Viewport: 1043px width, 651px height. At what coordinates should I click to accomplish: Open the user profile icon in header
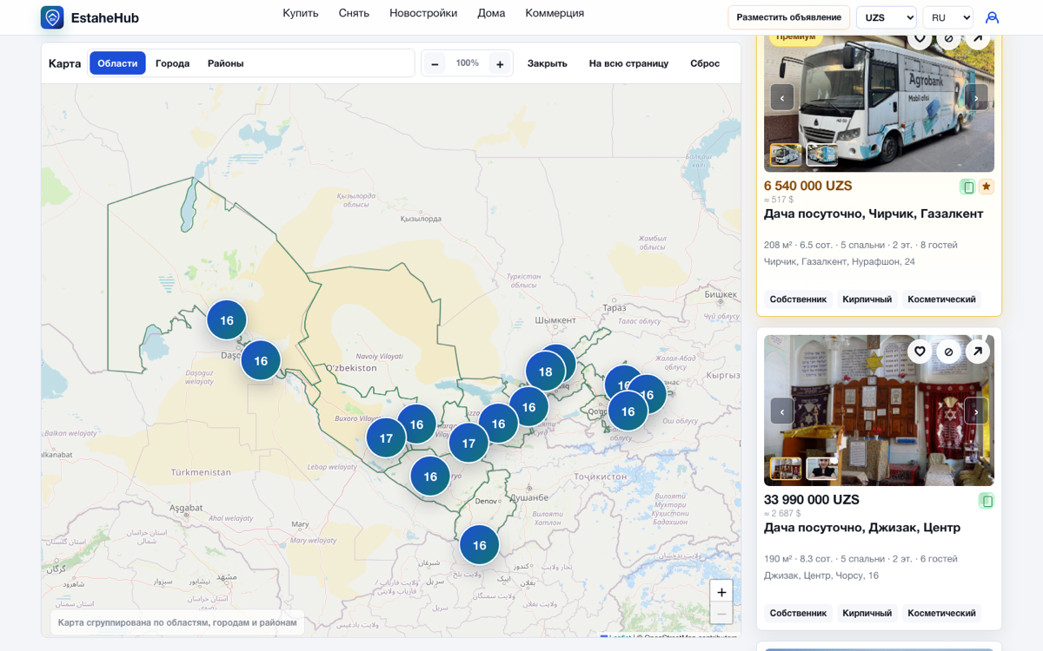pyautogui.click(x=992, y=17)
